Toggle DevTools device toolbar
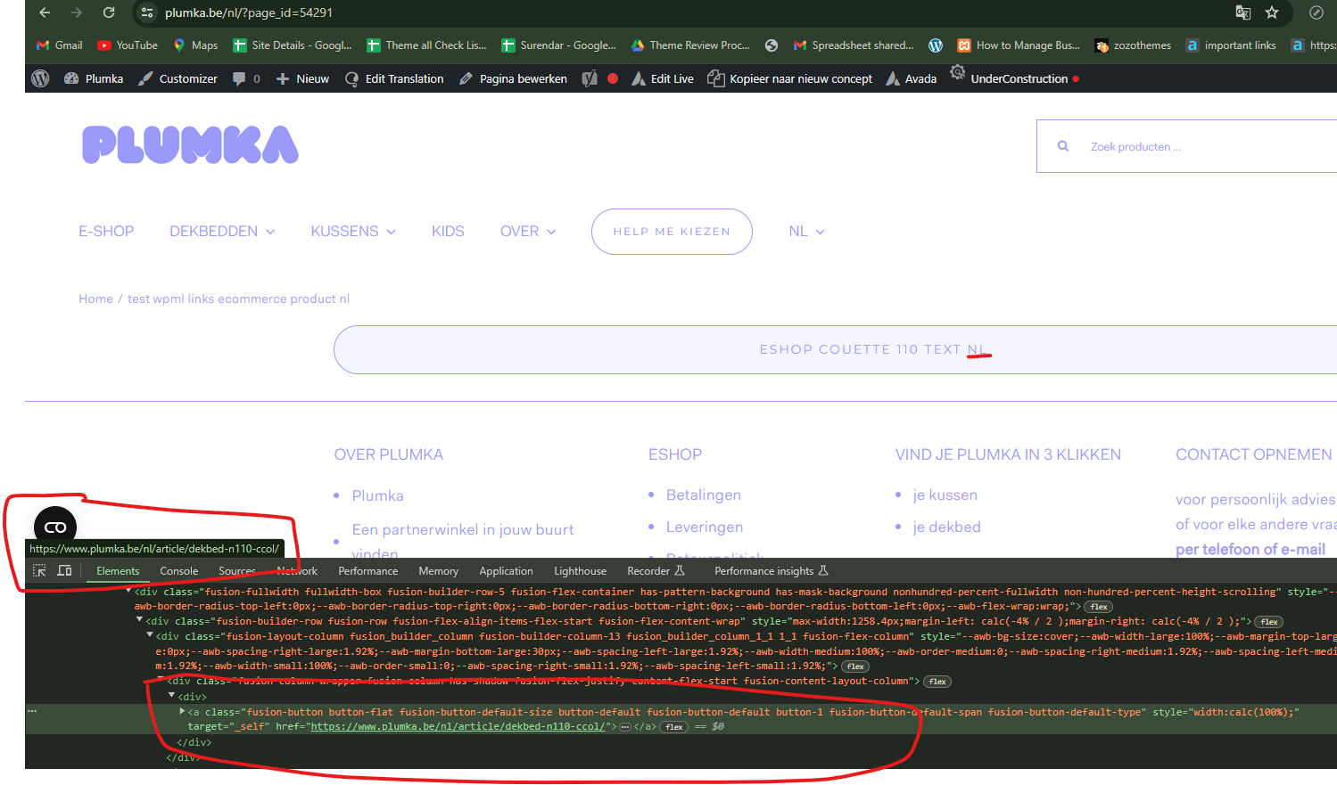The width and height of the screenshot is (1337, 785). [x=64, y=570]
